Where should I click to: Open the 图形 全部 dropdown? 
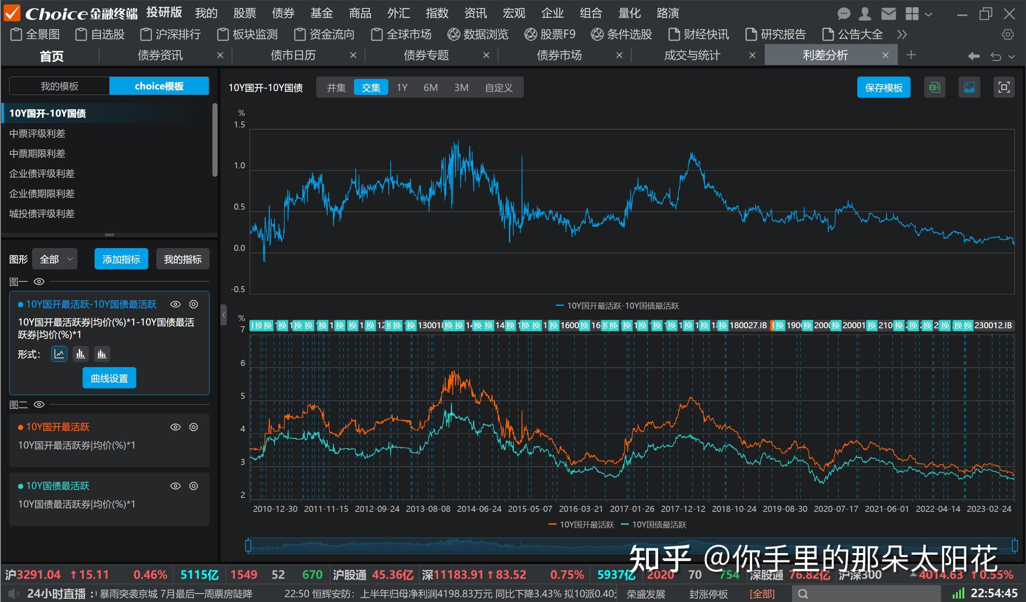[55, 259]
